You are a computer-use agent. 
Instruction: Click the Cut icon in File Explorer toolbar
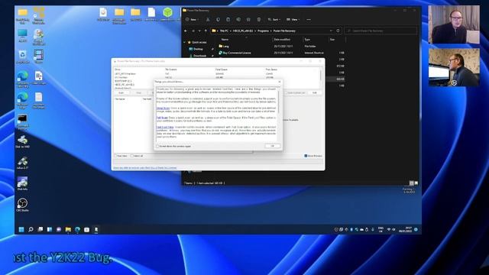pos(208,19)
